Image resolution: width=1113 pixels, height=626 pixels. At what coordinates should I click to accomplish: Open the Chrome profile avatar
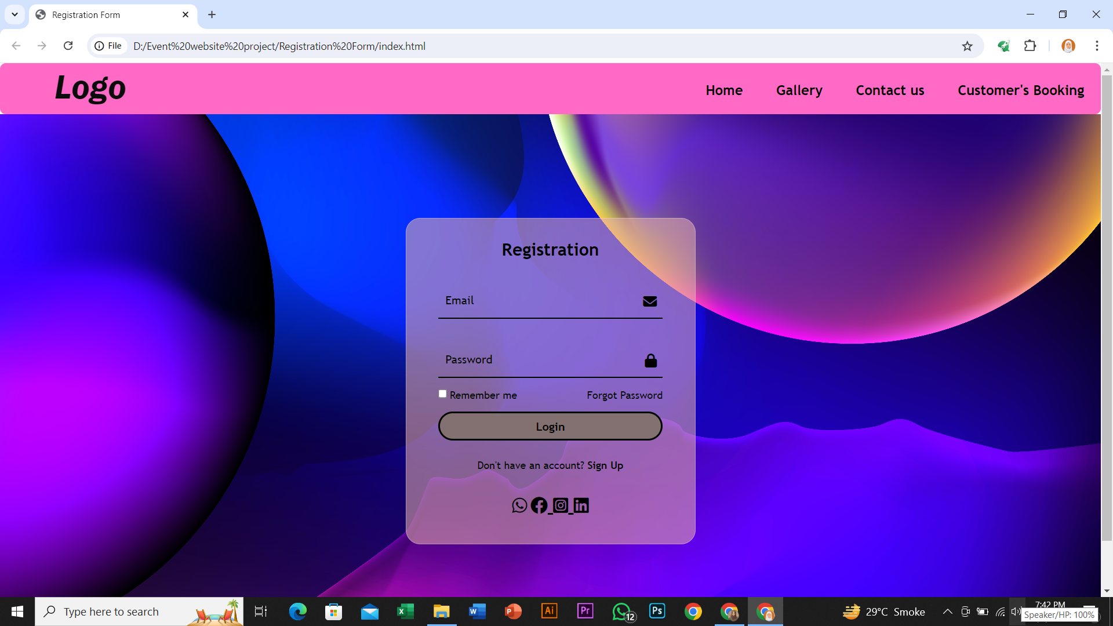1068,46
